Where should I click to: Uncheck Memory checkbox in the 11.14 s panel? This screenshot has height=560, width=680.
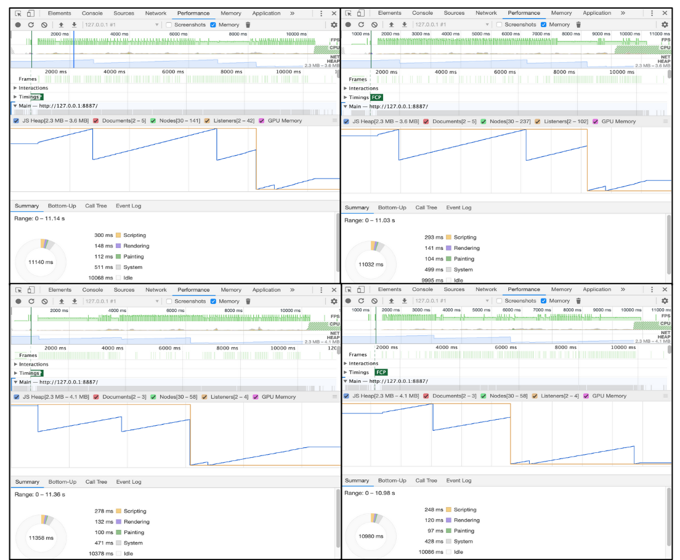(213, 25)
